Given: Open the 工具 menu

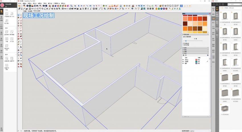Looking at the screenshot, I should [x=45, y=3].
